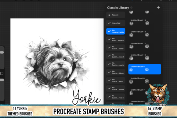Open the AA-Bustin...weiler brush set

(116, 48)
